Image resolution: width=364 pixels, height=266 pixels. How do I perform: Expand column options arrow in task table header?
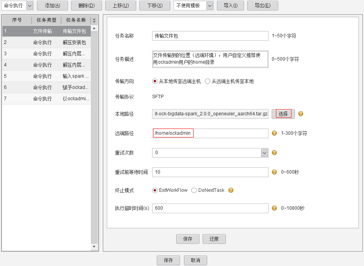tap(94, 20)
